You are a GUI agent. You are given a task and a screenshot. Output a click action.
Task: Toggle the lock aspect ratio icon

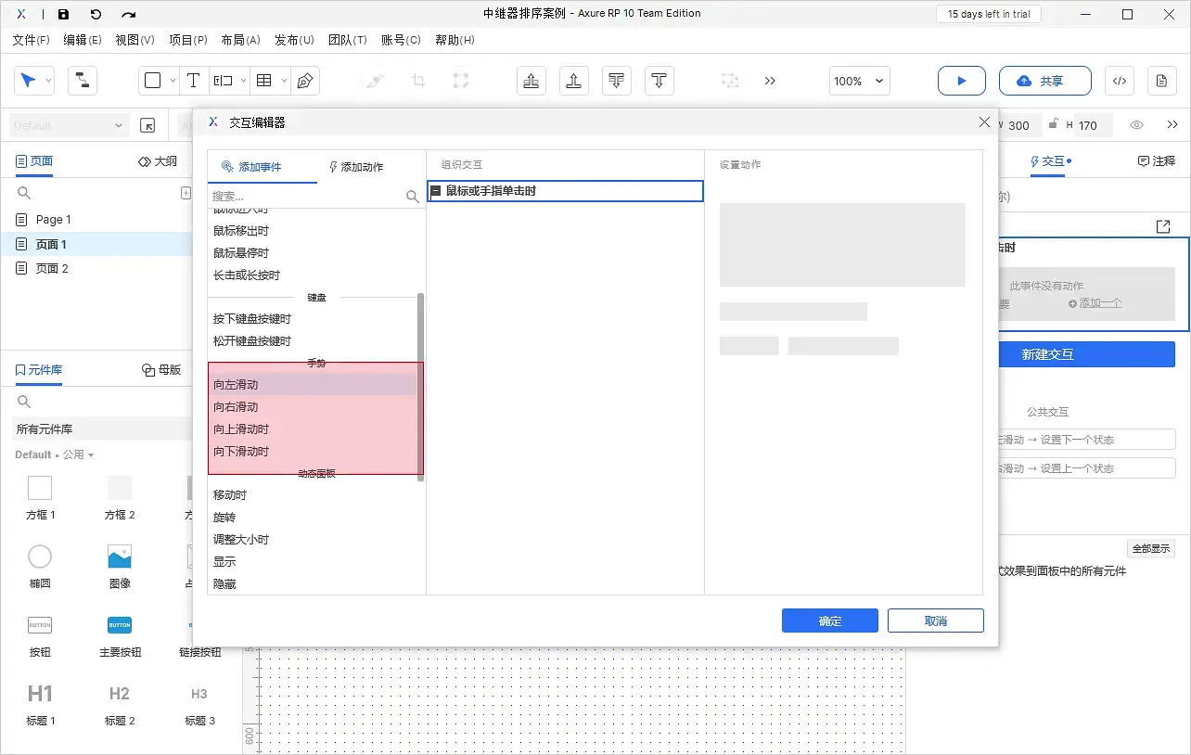[x=1053, y=124]
